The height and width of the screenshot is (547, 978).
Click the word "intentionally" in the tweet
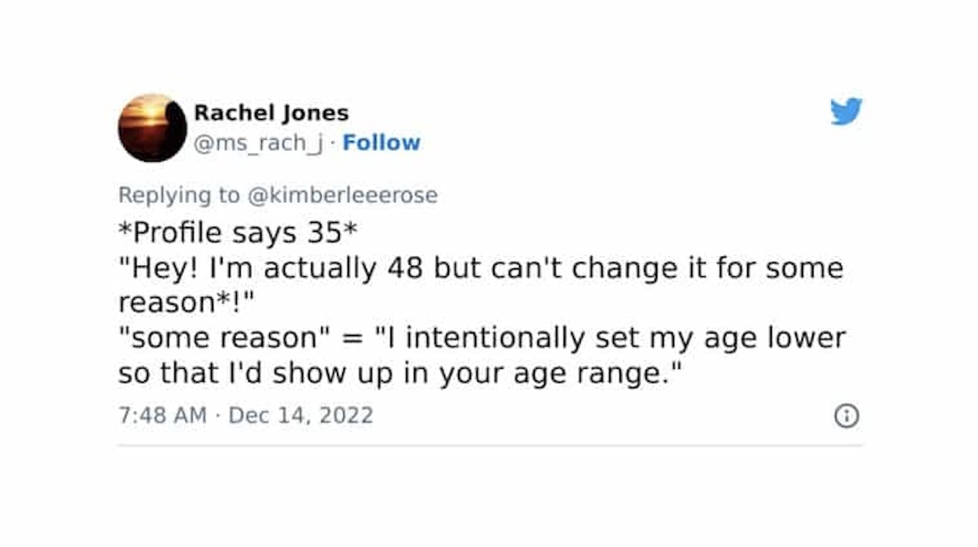495,338
